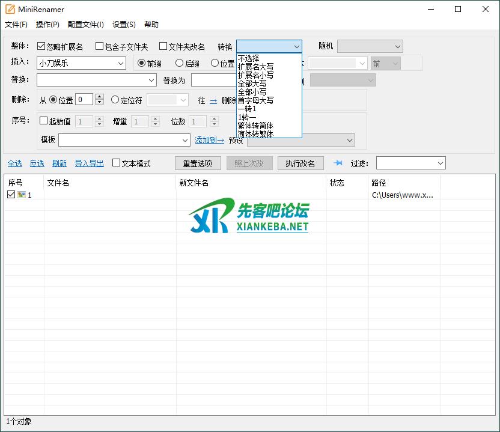Choose 全部大写 from the conversion list
This screenshot has height=432, width=500.
tap(252, 84)
